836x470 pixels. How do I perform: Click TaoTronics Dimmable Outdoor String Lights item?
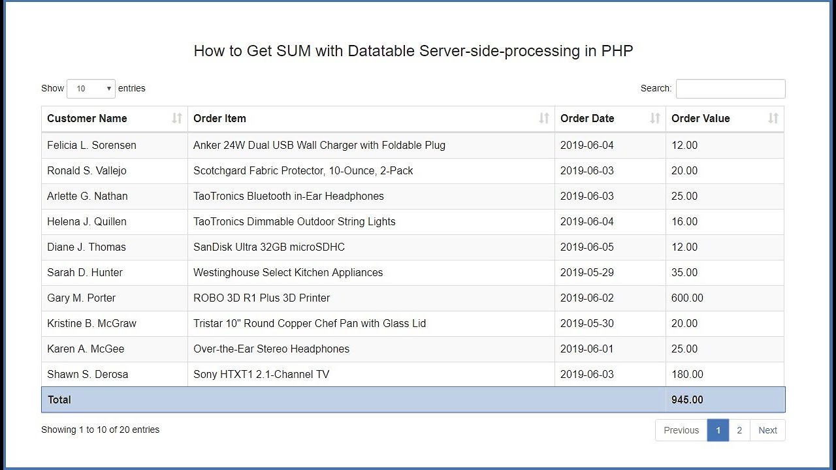[x=295, y=221]
